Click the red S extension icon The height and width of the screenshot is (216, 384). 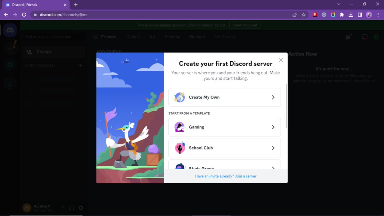pos(315,15)
